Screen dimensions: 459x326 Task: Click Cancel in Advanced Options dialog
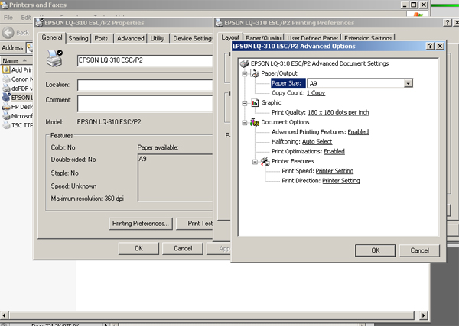tap(419, 250)
